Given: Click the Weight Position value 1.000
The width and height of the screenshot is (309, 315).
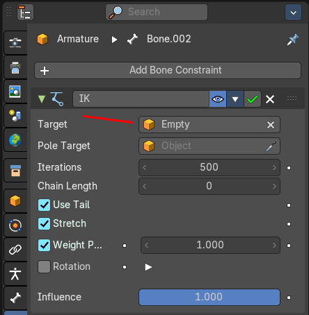Looking at the screenshot, I should 210,245.
